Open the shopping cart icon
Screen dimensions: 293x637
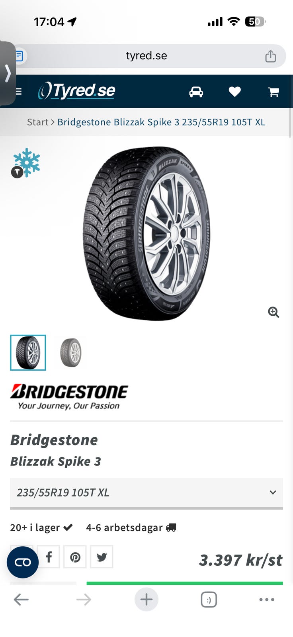pyautogui.click(x=273, y=92)
